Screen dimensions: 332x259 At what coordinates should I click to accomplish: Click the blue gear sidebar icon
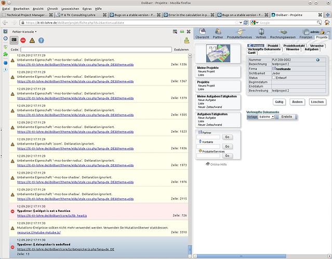[x=5, y=63]
